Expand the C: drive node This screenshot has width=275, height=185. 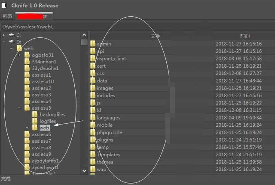3,35
